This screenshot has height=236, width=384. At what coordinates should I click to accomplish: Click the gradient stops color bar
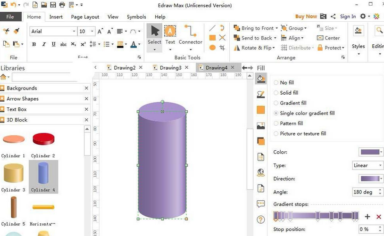point(316,216)
